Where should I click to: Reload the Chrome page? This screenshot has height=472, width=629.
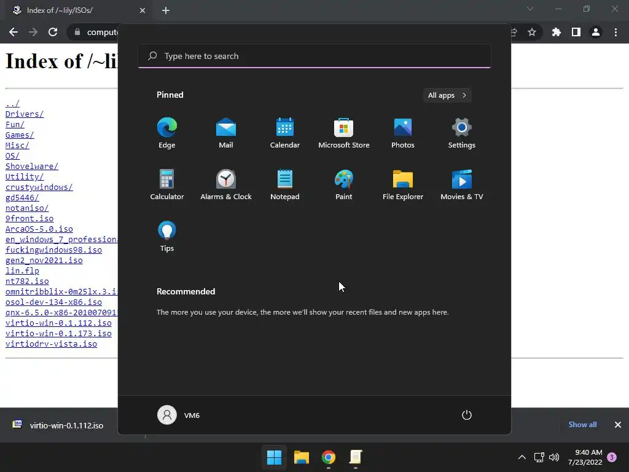(x=53, y=32)
